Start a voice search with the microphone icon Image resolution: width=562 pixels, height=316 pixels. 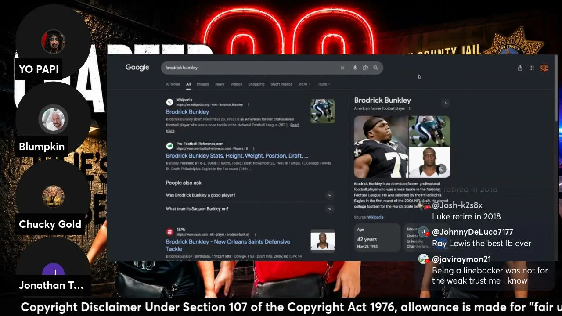click(x=355, y=68)
